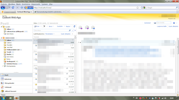179x100 pixels.
Task: Click the message list scrollbar down arrow
Action: click(75, 92)
